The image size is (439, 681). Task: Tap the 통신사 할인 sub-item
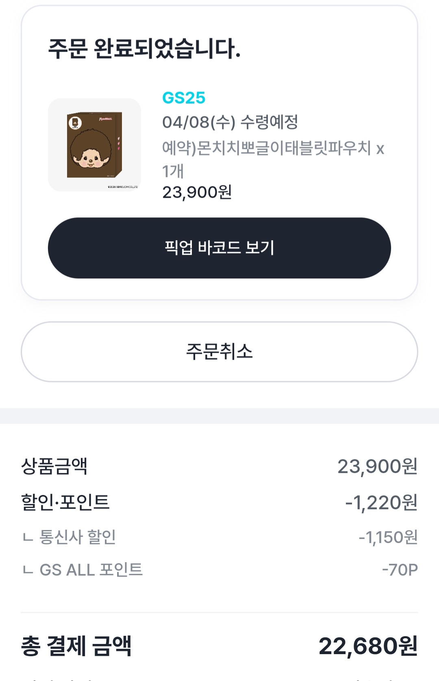[77, 537]
